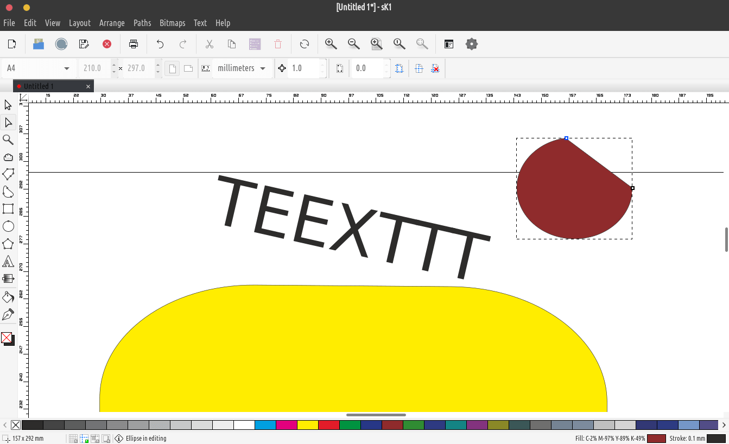Pick the yellow swatch in palette
The image size is (729, 444).
(307, 425)
